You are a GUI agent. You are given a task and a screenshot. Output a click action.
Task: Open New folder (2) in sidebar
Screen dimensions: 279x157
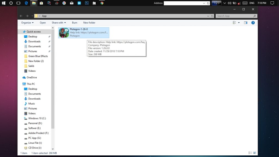coord(36,61)
